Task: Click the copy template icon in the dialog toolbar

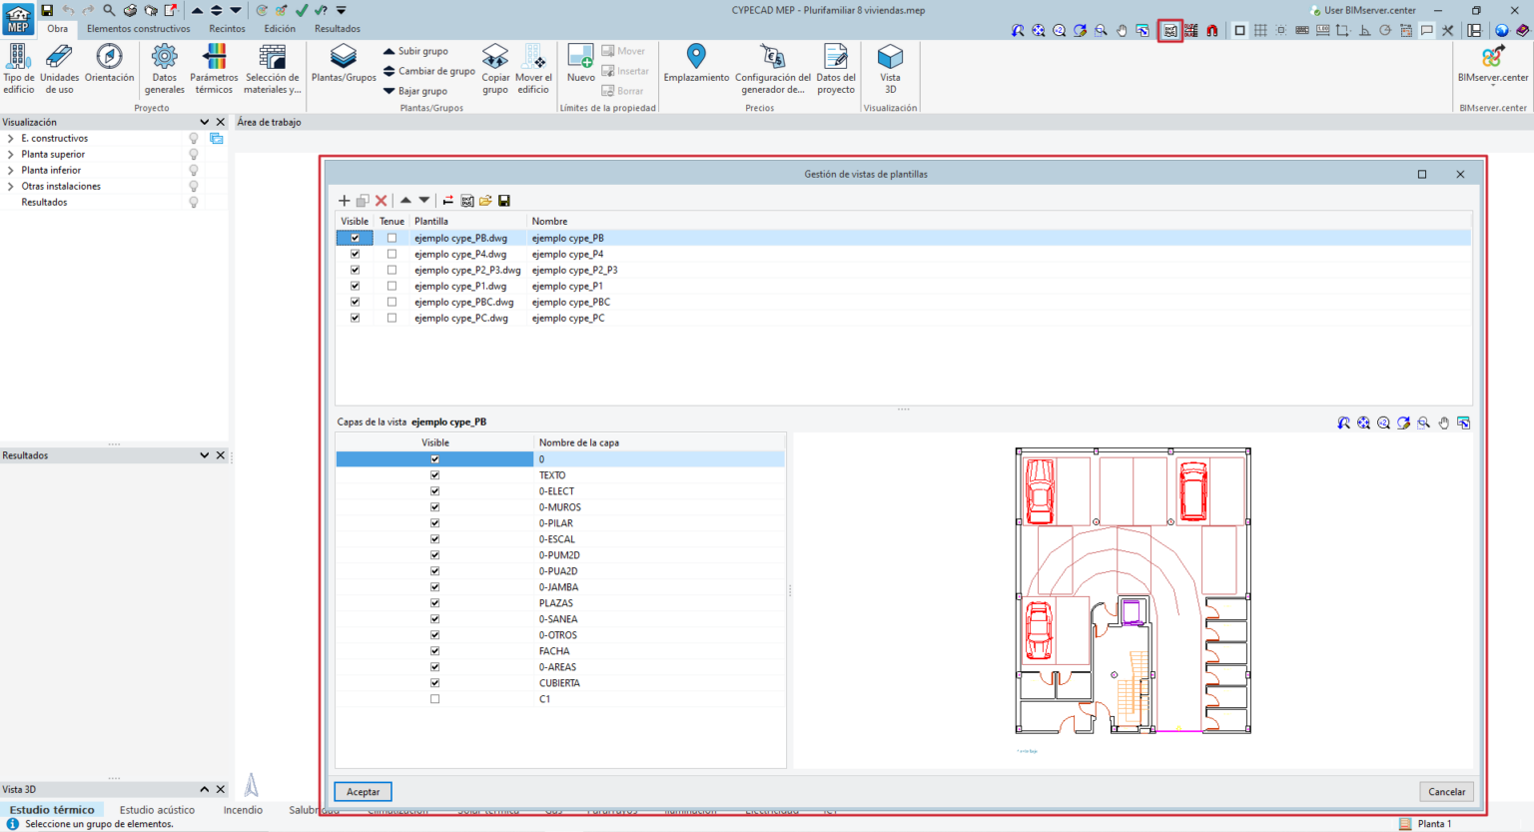Action: click(363, 200)
